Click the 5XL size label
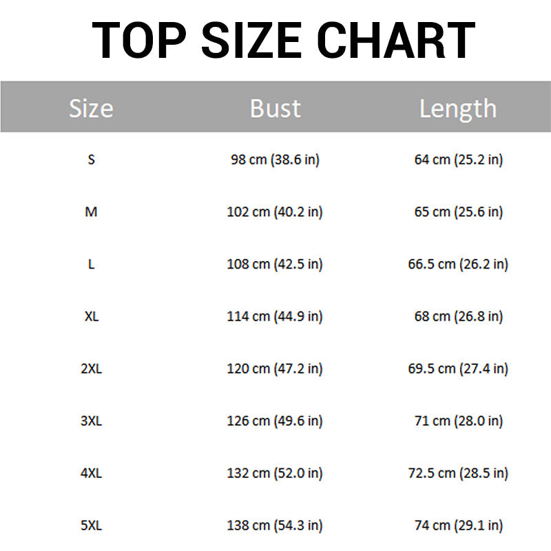 coord(92,526)
